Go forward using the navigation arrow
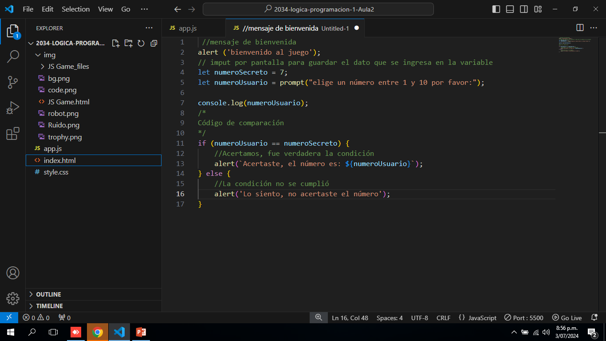This screenshot has width=606, height=341. coord(192,9)
